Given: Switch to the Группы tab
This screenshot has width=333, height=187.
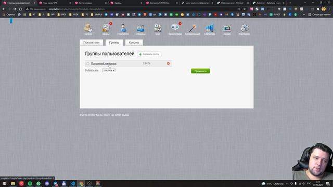Looking at the screenshot, I should point(114,43).
